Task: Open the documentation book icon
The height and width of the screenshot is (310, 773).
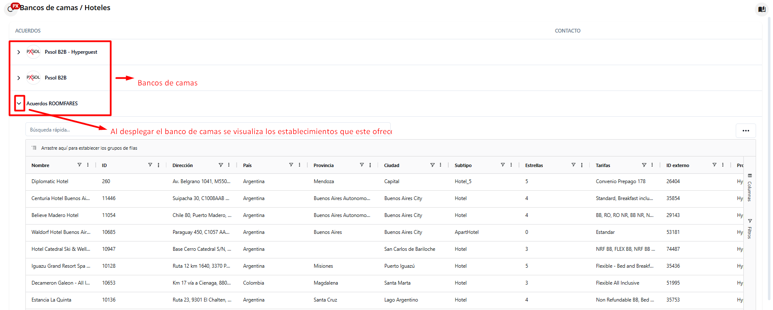Action: [x=762, y=9]
